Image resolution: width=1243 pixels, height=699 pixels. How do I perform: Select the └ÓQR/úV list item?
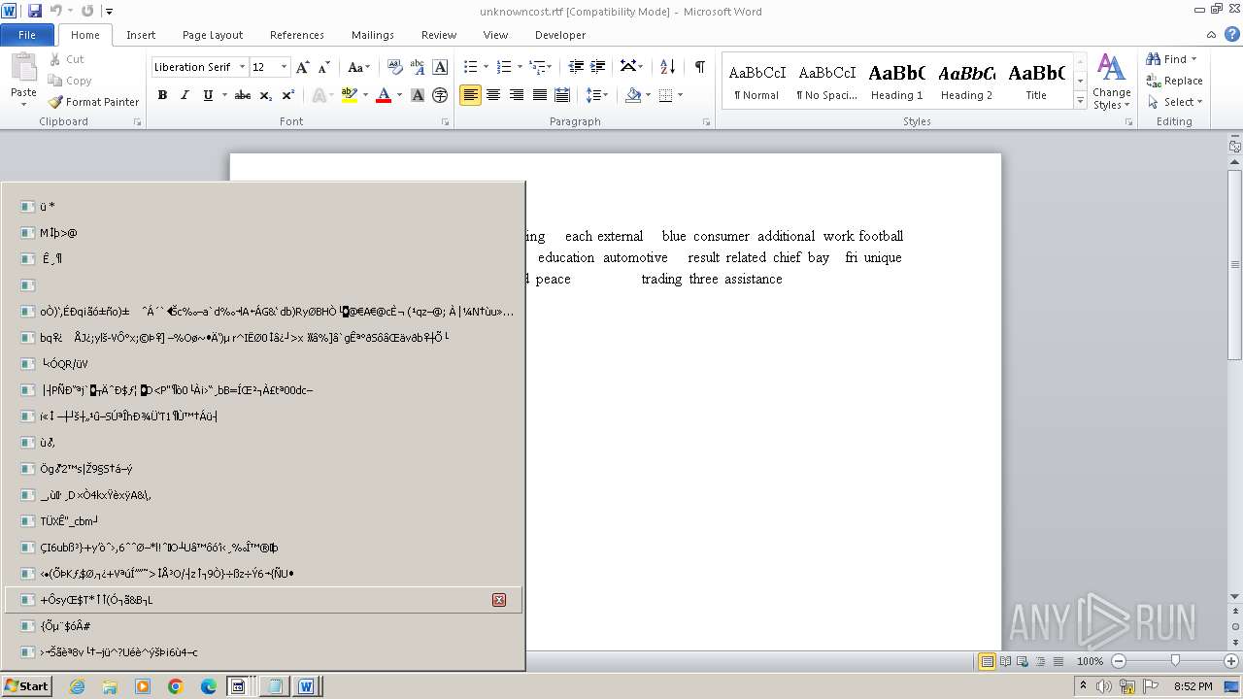point(263,364)
